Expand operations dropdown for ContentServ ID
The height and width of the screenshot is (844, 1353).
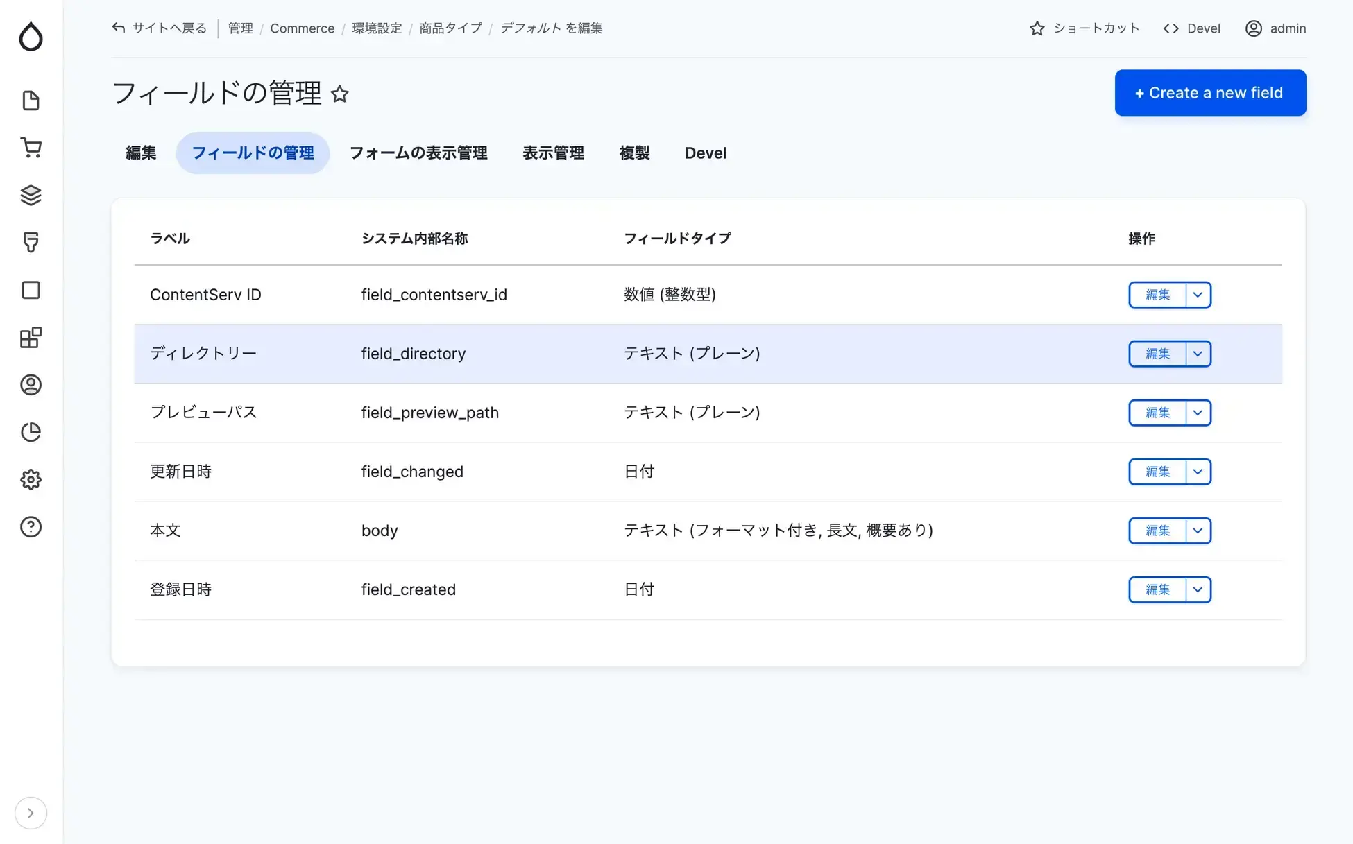pos(1198,295)
